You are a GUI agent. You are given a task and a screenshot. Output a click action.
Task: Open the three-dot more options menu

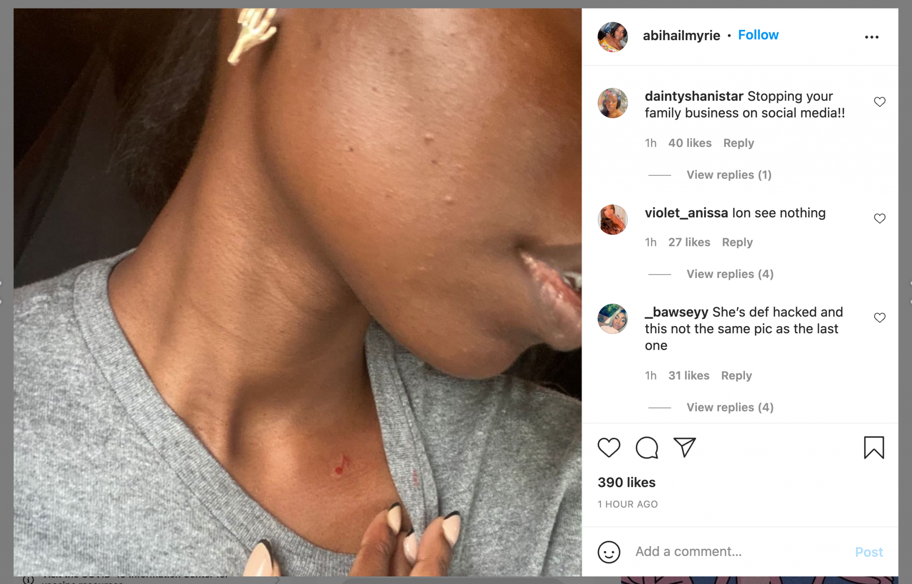(871, 37)
